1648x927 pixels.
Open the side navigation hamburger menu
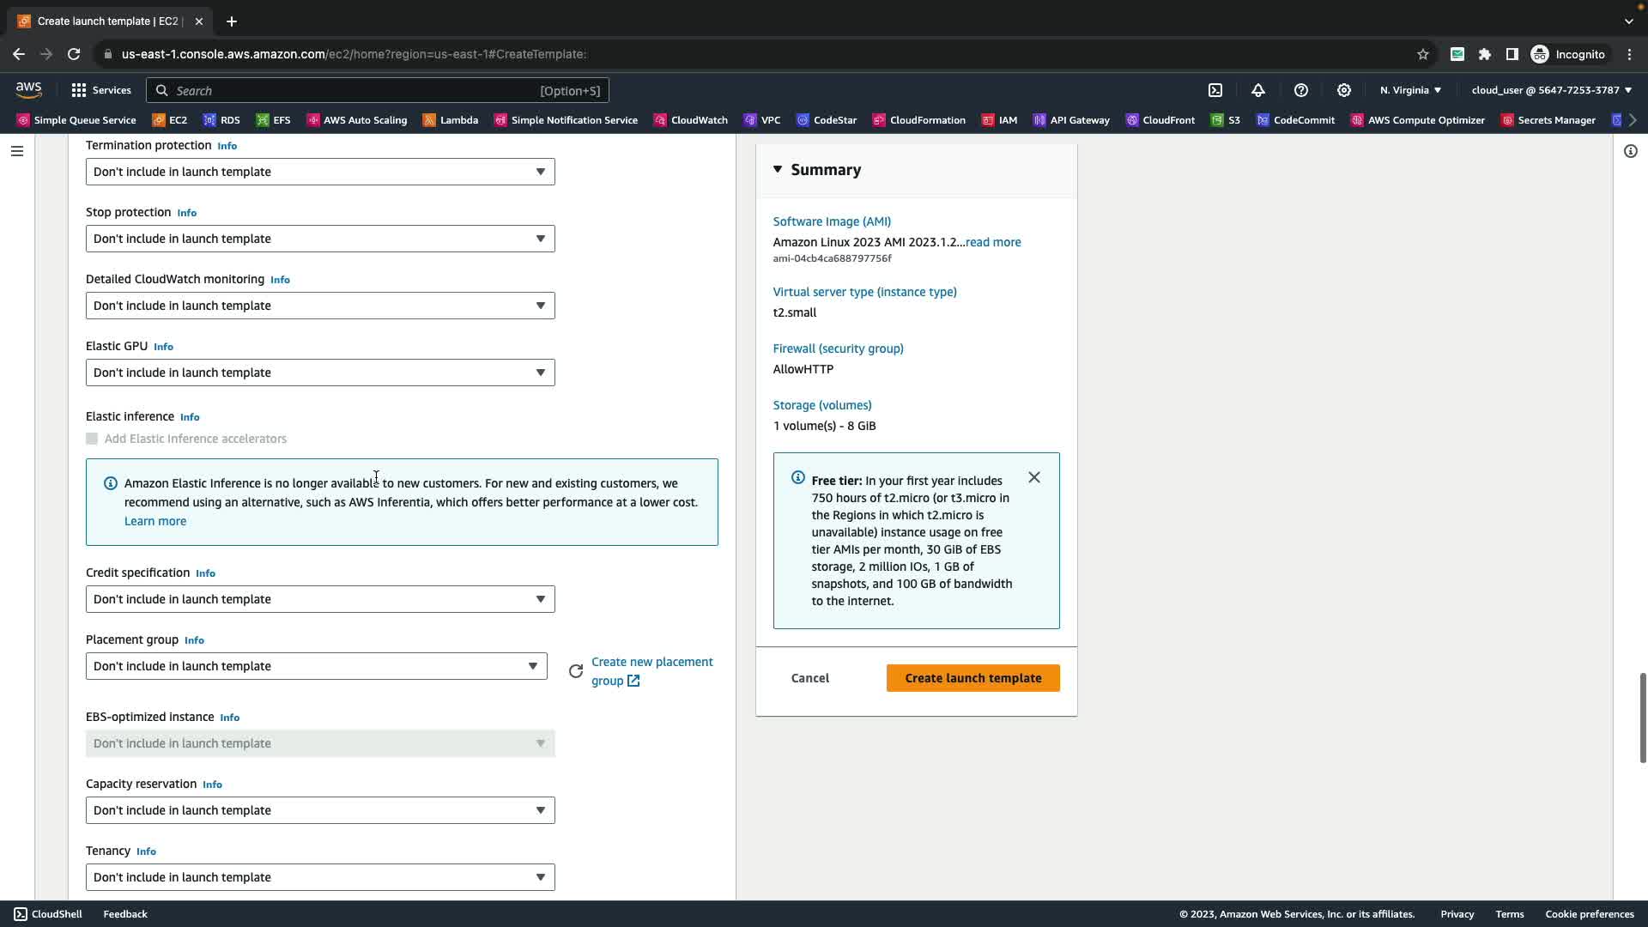coord(17,151)
